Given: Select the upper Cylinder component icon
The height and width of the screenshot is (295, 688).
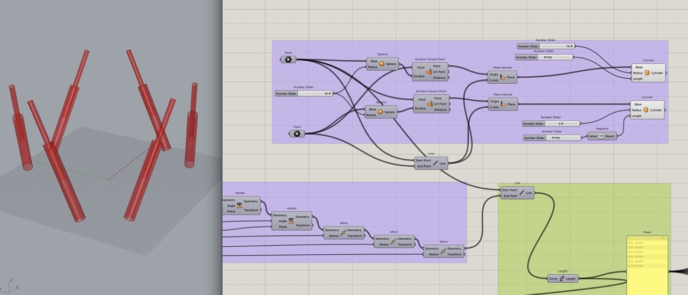Looking at the screenshot, I should tap(647, 73).
